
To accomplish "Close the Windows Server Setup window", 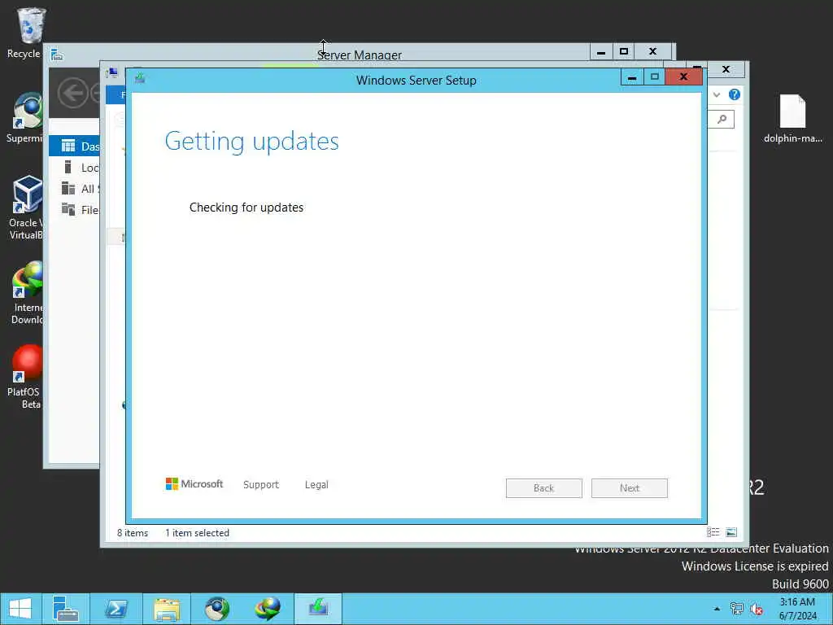I will click(683, 77).
